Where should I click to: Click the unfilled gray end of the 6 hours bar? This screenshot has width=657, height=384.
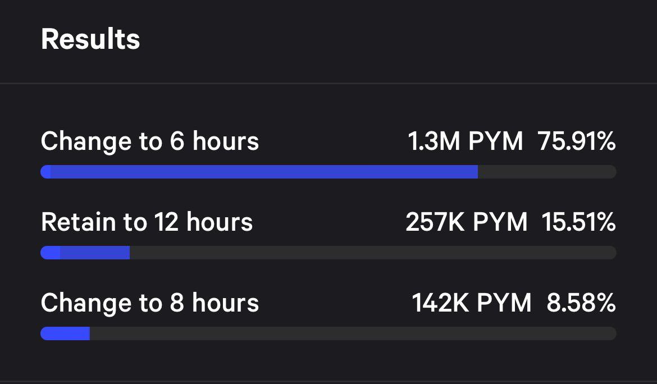click(546, 172)
